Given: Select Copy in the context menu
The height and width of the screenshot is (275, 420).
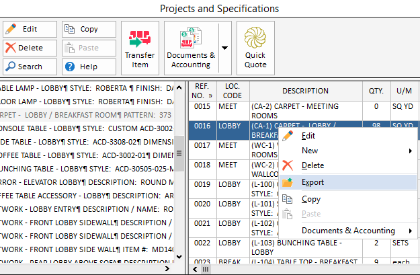Looking at the screenshot, I should pyautogui.click(x=311, y=200).
